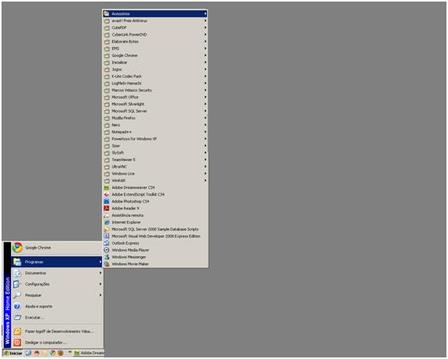Click Firefox icon in quick launch bar
448x359 pixels.
point(60,353)
